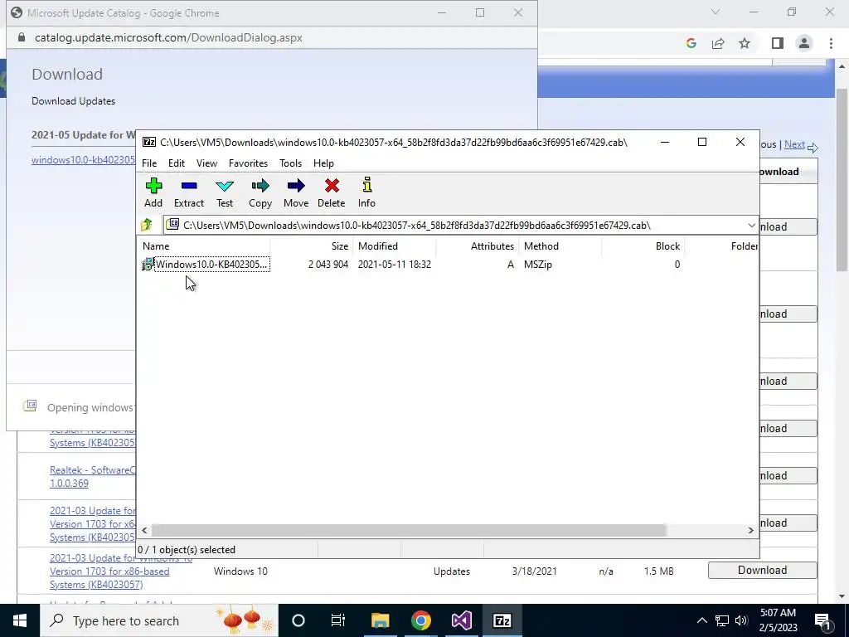
Task: Open Realtek - Software link in catalog page
Action: 93,477
